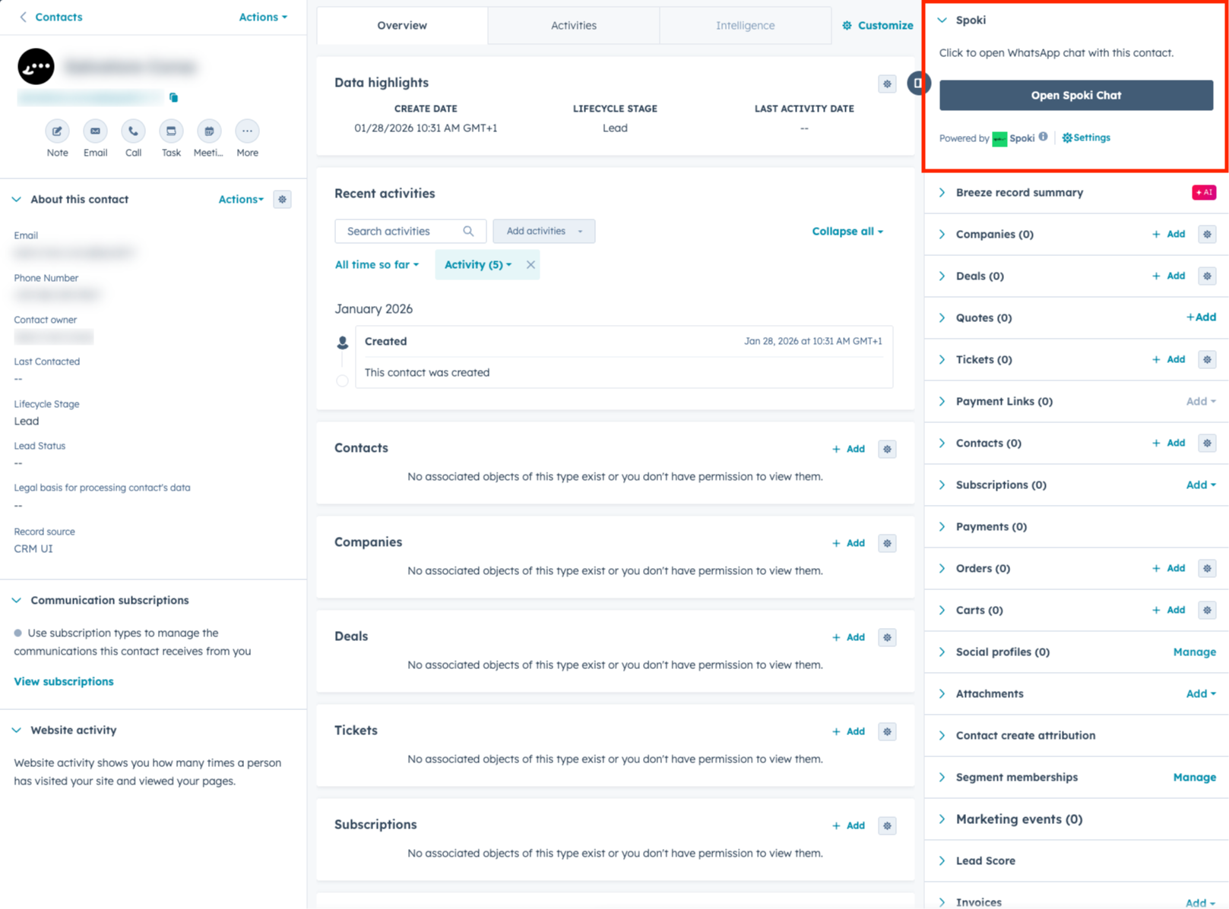Click the Spoki info icon
The width and height of the screenshot is (1229, 909).
tap(1043, 137)
